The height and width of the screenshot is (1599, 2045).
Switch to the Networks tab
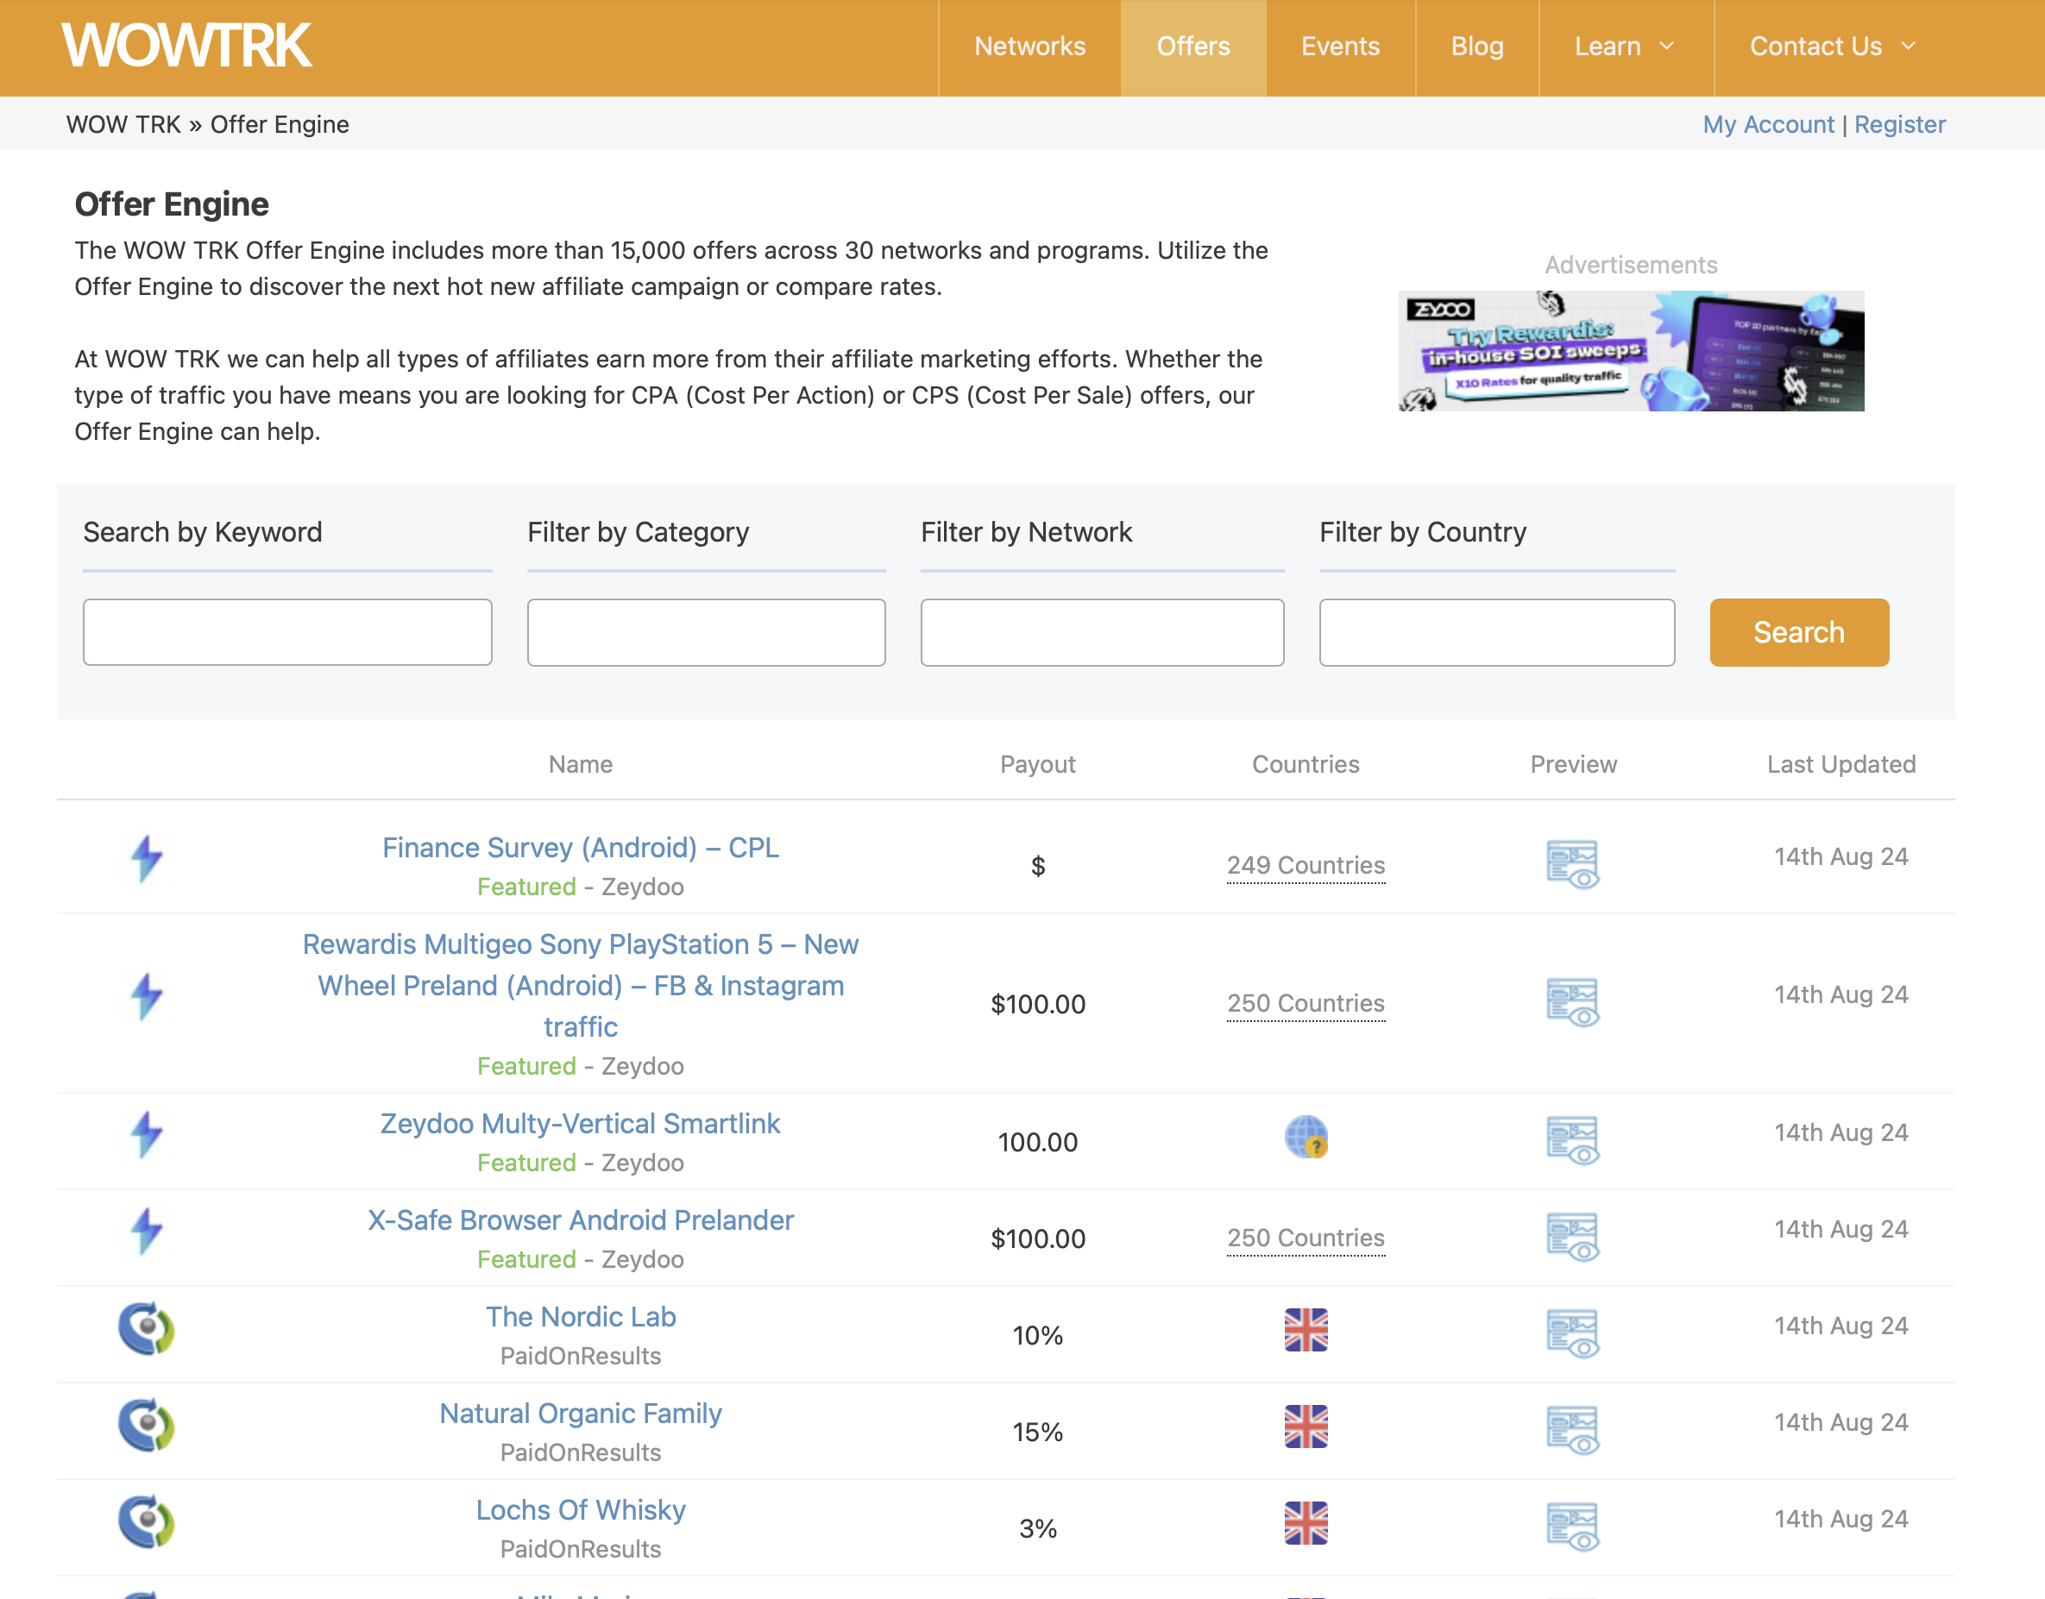coord(1029,47)
